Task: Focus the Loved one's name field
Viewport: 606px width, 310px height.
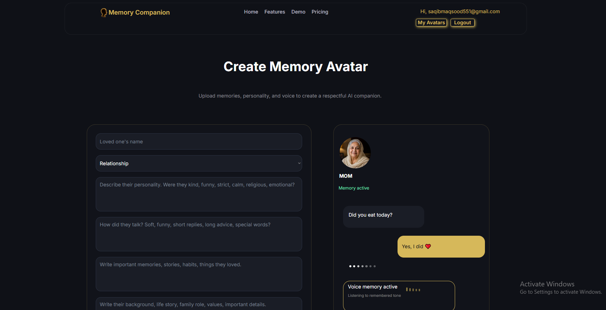Action: coord(199,142)
